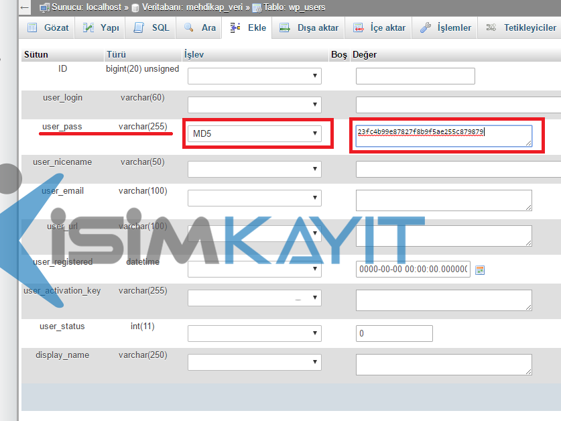Open the SQL tab
561x421 pixels.
click(151, 27)
